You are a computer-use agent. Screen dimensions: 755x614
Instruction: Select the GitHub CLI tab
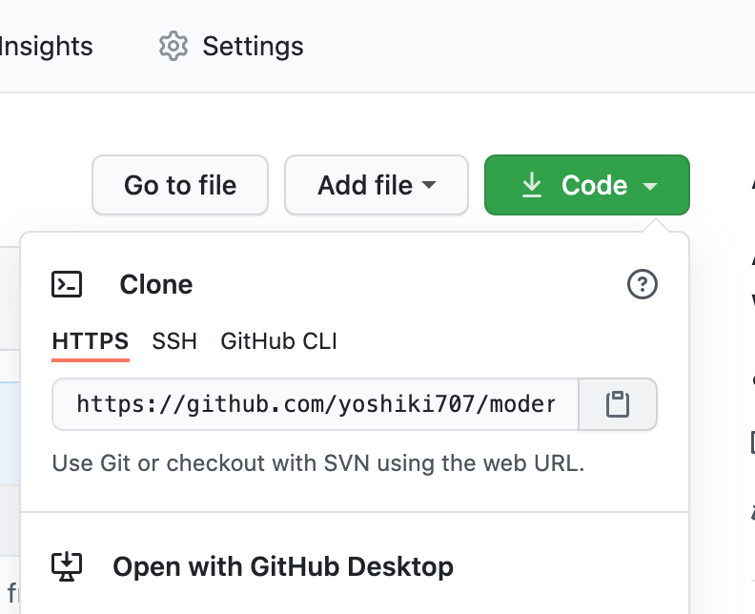[x=278, y=341]
